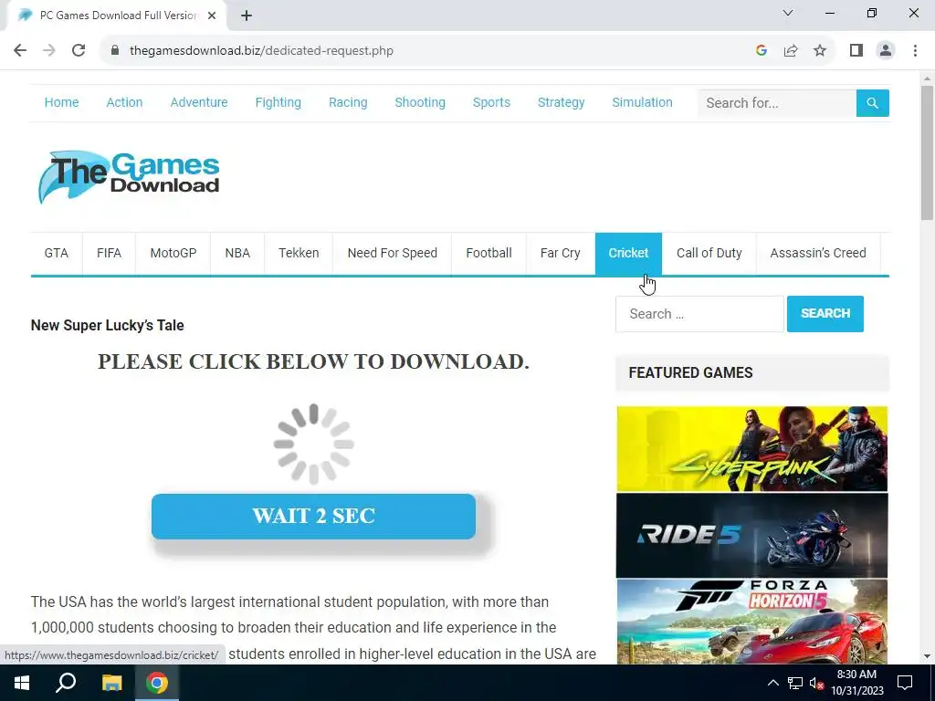Open the Strategy category
Screen dimensions: 935x701
click(562, 102)
